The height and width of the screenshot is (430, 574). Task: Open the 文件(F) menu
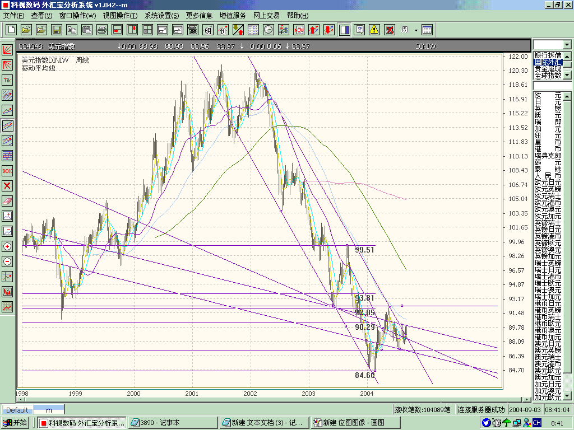pyautogui.click(x=14, y=16)
